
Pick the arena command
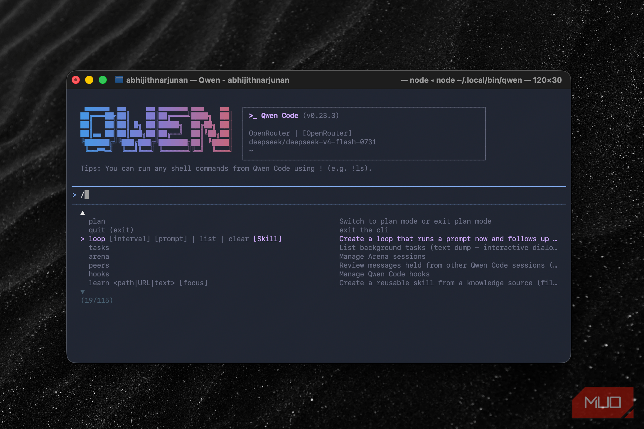point(99,256)
